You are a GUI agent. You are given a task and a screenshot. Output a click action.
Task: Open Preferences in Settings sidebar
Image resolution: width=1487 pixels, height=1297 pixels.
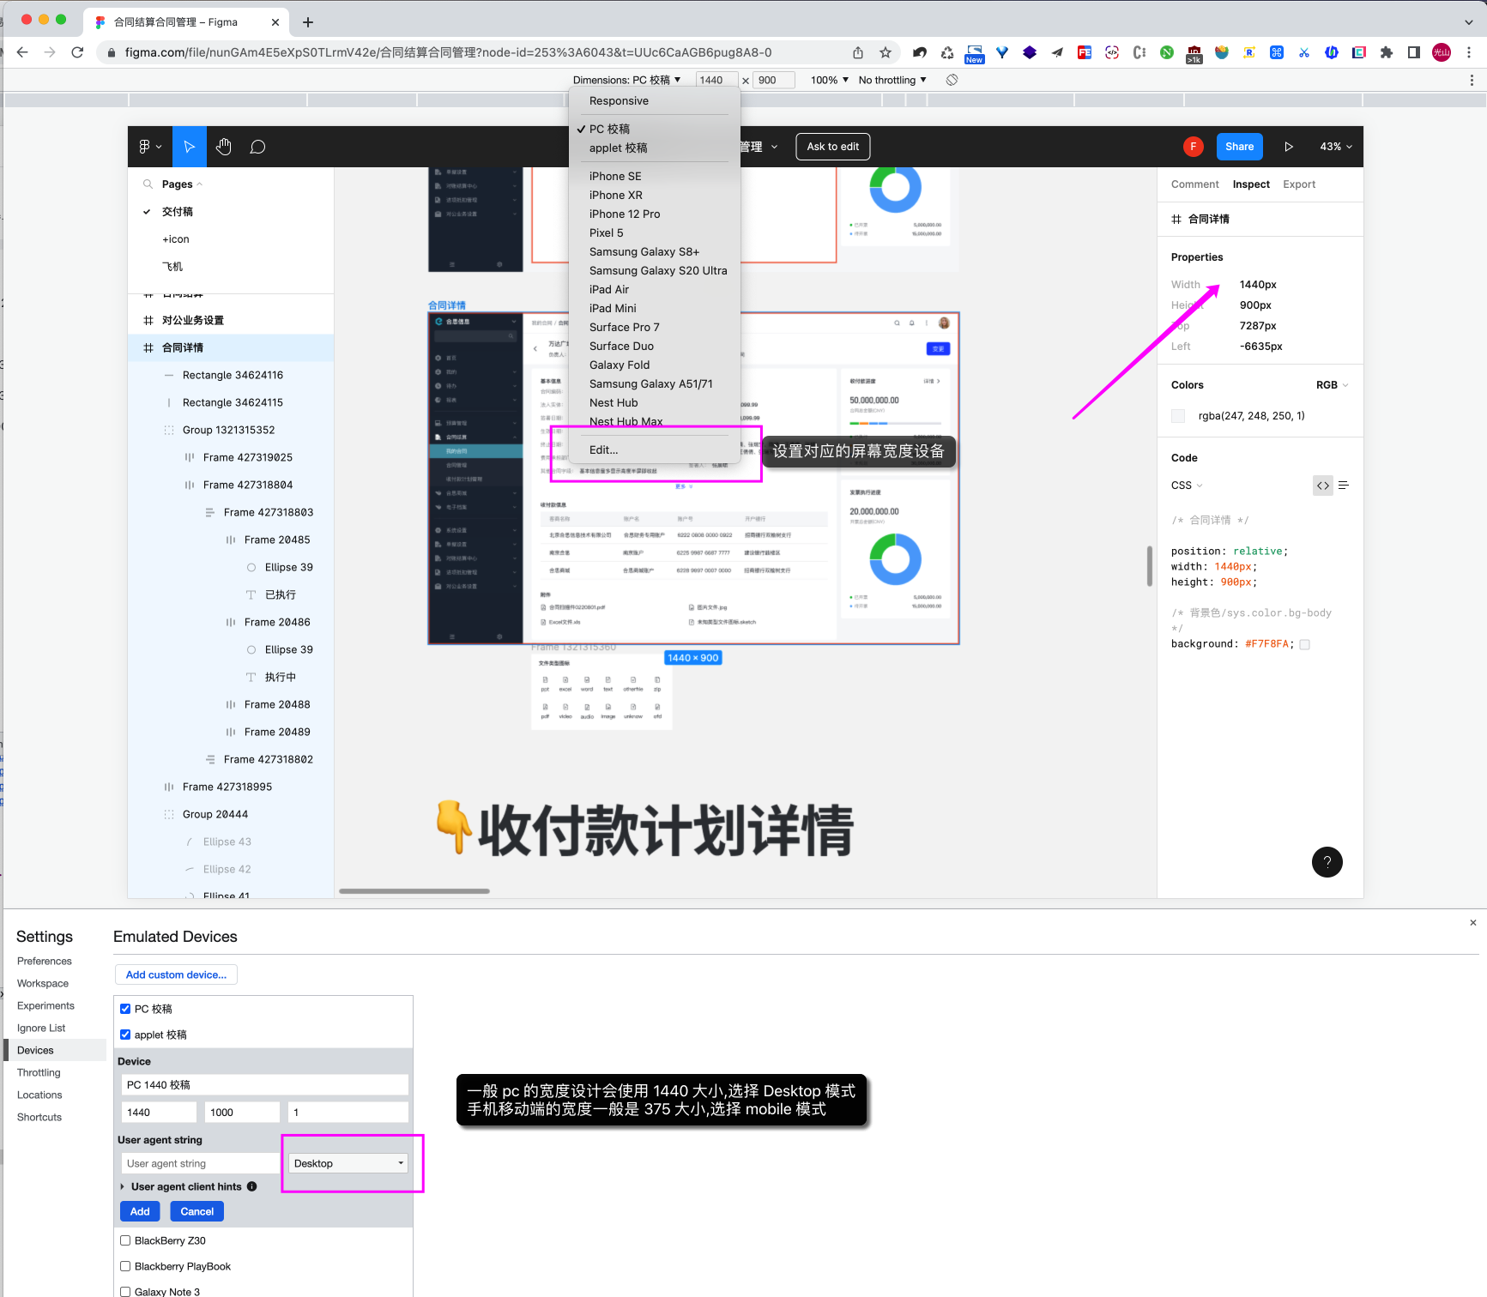click(x=45, y=961)
